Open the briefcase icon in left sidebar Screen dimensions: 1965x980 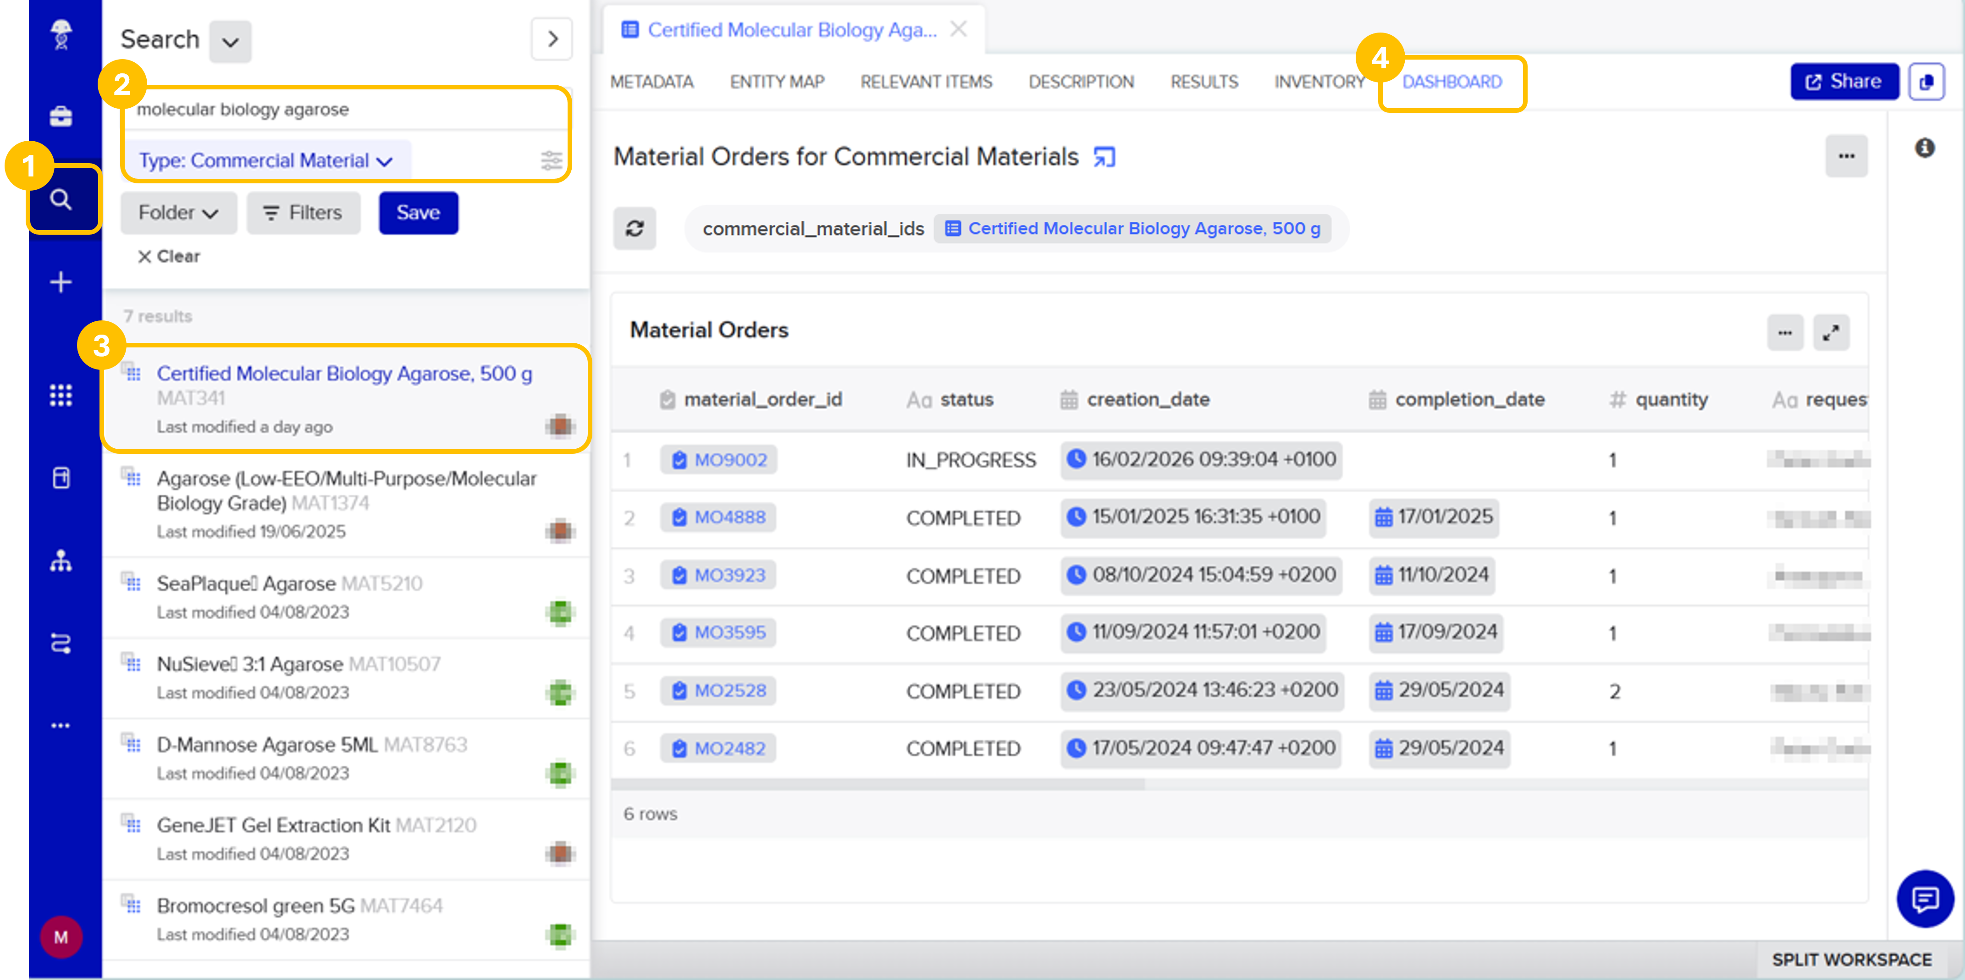tap(61, 117)
